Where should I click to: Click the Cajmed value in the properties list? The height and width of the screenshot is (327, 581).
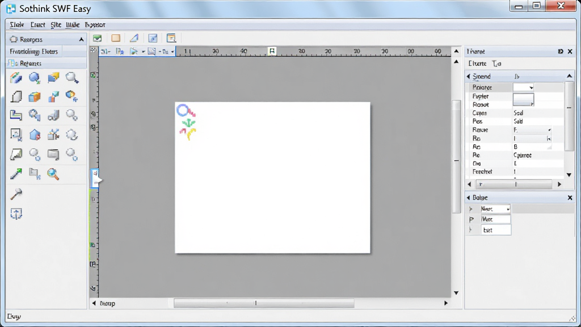point(523,156)
